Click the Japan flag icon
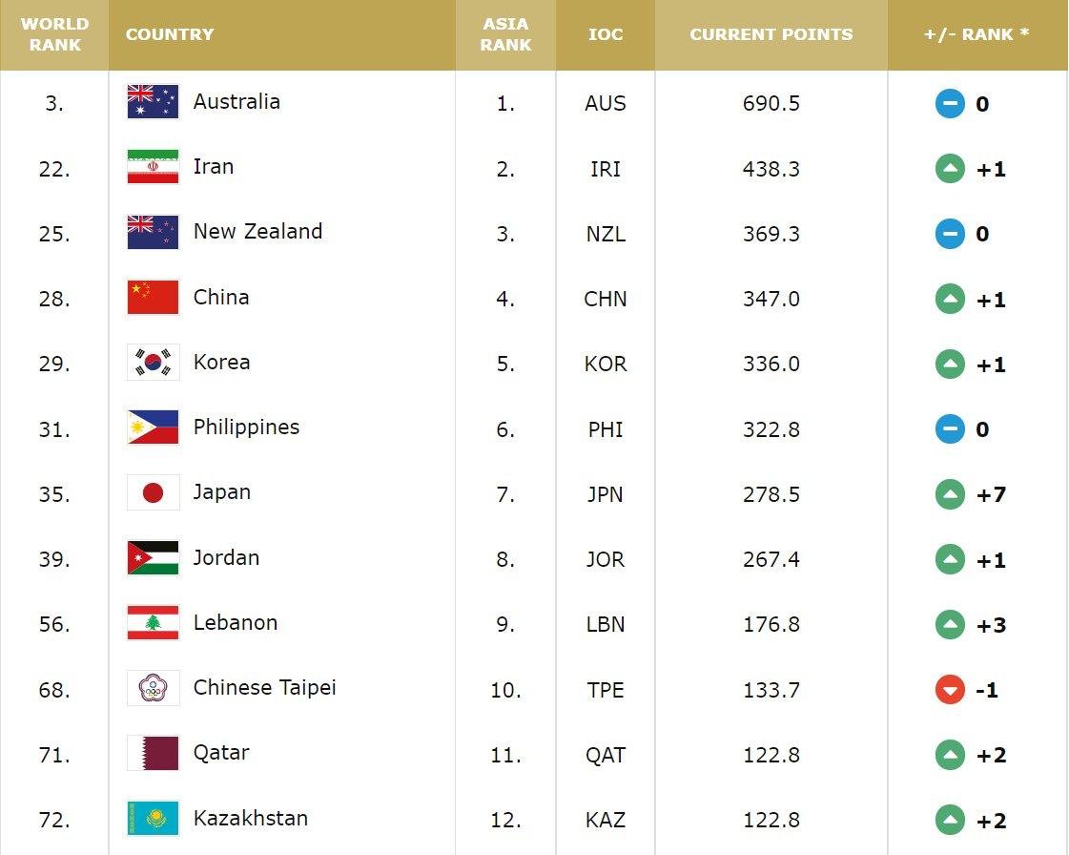The height and width of the screenshot is (855, 1069). (x=153, y=493)
